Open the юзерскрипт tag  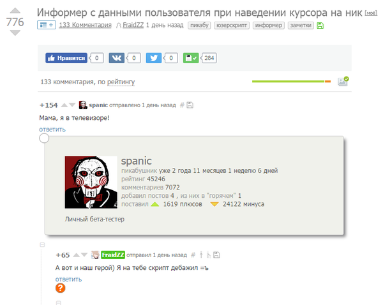point(232,26)
